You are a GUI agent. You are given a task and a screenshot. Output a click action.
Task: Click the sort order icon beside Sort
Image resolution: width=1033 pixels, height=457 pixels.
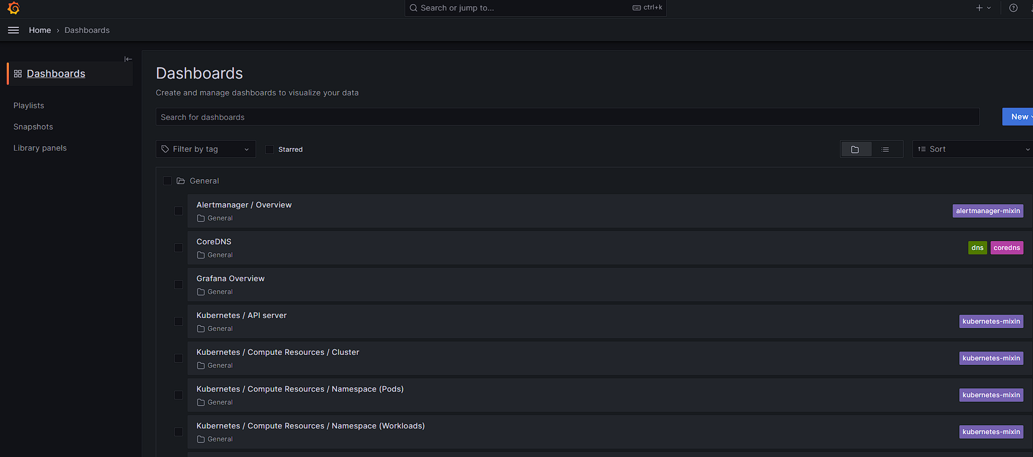click(x=922, y=149)
